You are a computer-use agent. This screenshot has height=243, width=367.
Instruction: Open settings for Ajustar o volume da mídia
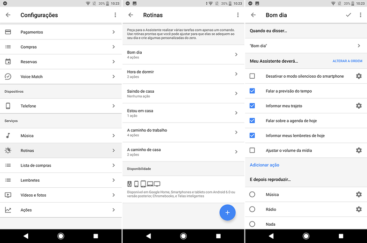pos(359,150)
